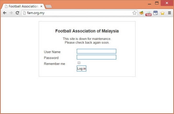Click the Log in button
174x114 pixels.
coord(81,68)
